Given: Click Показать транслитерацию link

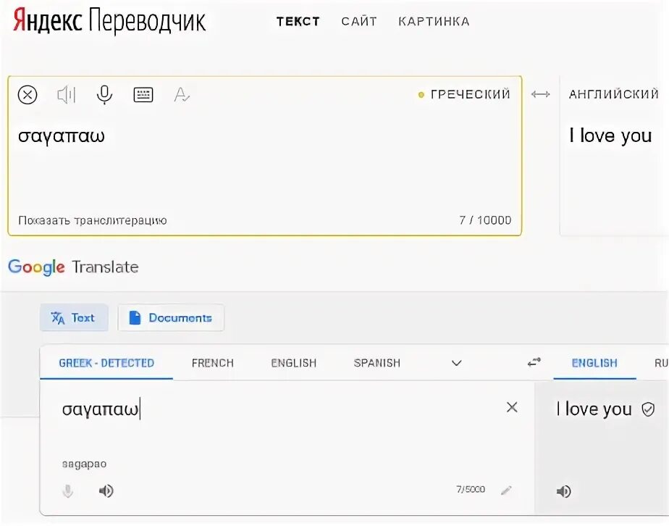Looking at the screenshot, I should [x=92, y=220].
